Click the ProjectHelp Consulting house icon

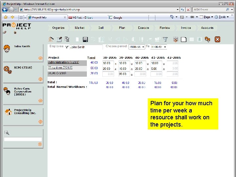8,112
